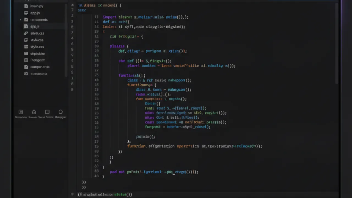Image resolution: width=352 pixels, height=198 pixels.
Task: Select the components entry in file list
Action: tap(40, 67)
